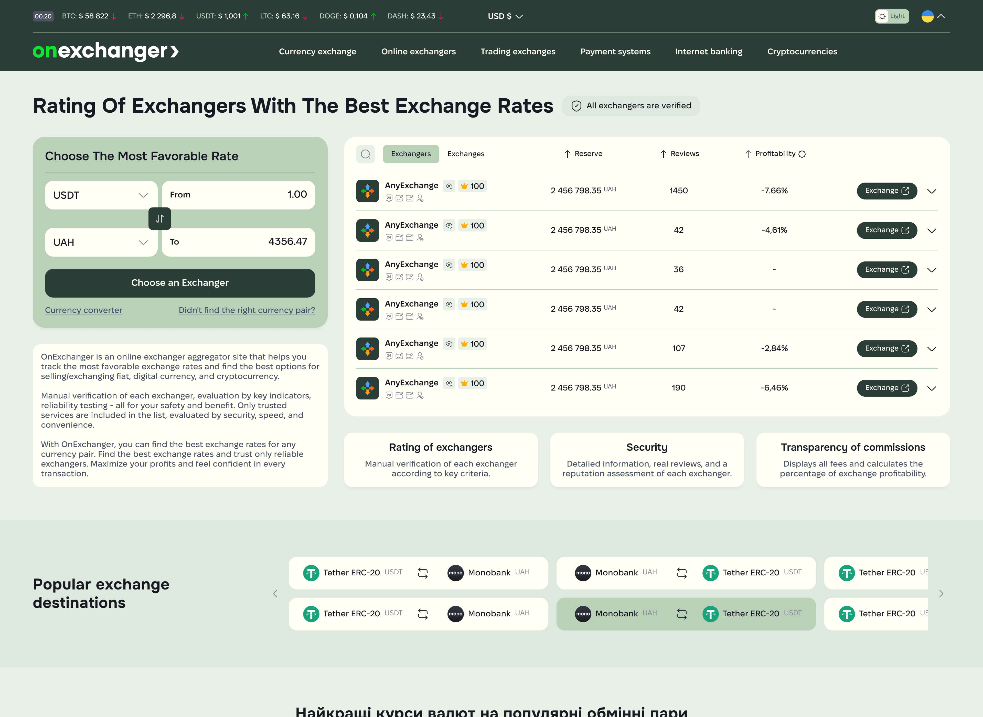Open Trading exchanges menu item
The height and width of the screenshot is (717, 983).
(x=518, y=52)
